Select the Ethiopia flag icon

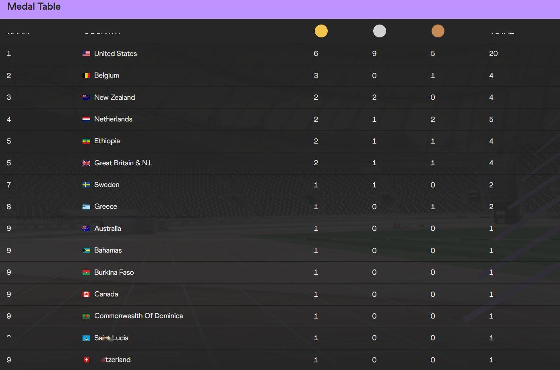tap(86, 141)
